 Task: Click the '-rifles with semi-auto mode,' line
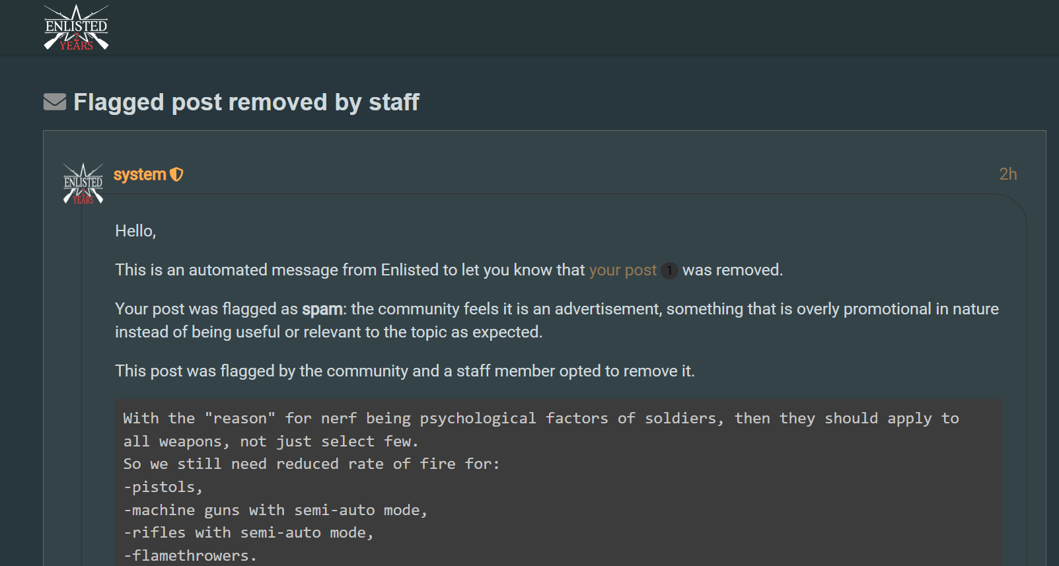(248, 533)
